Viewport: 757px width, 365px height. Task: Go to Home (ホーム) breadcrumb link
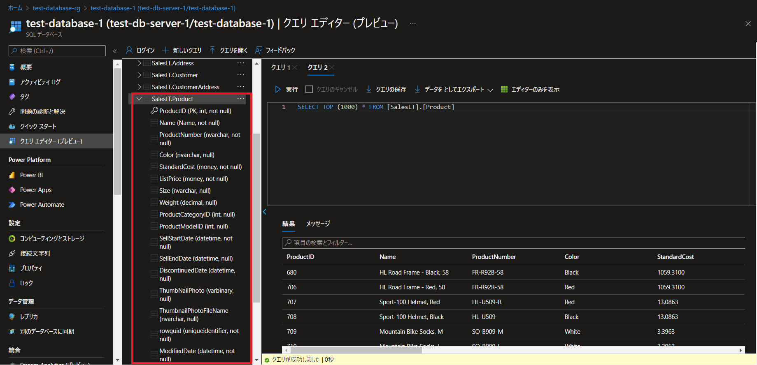coord(15,8)
